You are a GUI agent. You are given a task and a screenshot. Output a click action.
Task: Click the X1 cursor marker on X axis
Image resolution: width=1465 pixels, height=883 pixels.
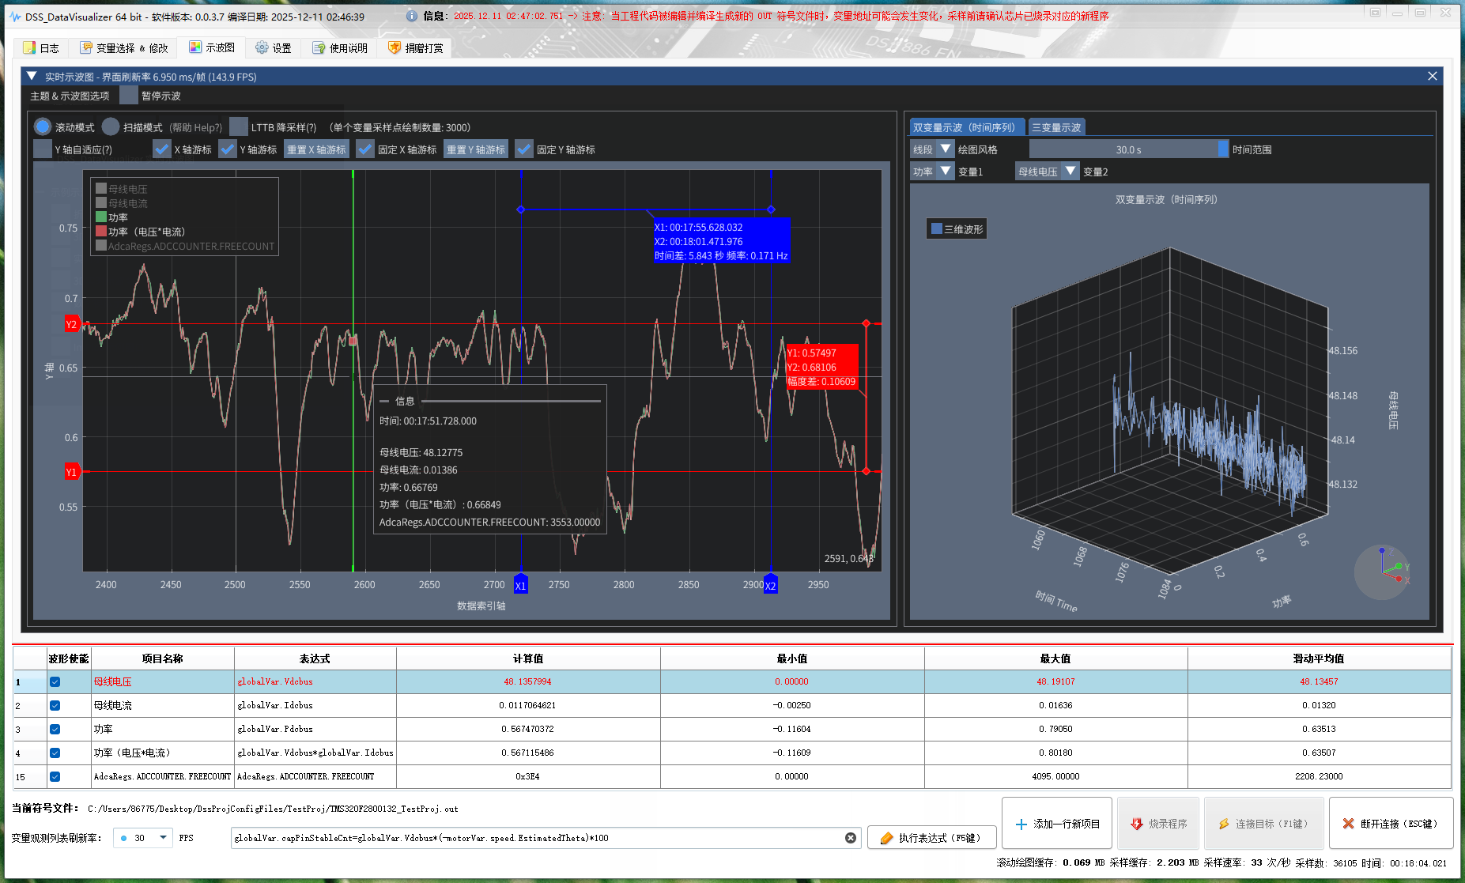520,586
